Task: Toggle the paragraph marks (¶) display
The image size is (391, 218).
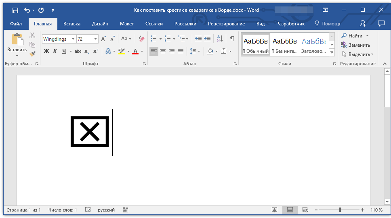Action: coord(232,39)
